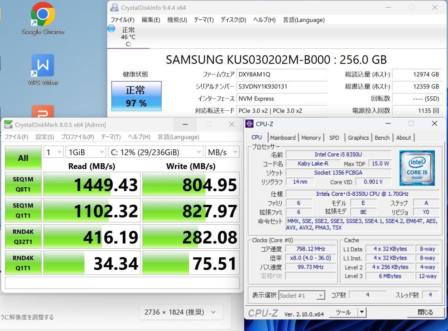
Task: Click transfer mode PCIe 3.0 x2 field
Action: (x=282, y=111)
